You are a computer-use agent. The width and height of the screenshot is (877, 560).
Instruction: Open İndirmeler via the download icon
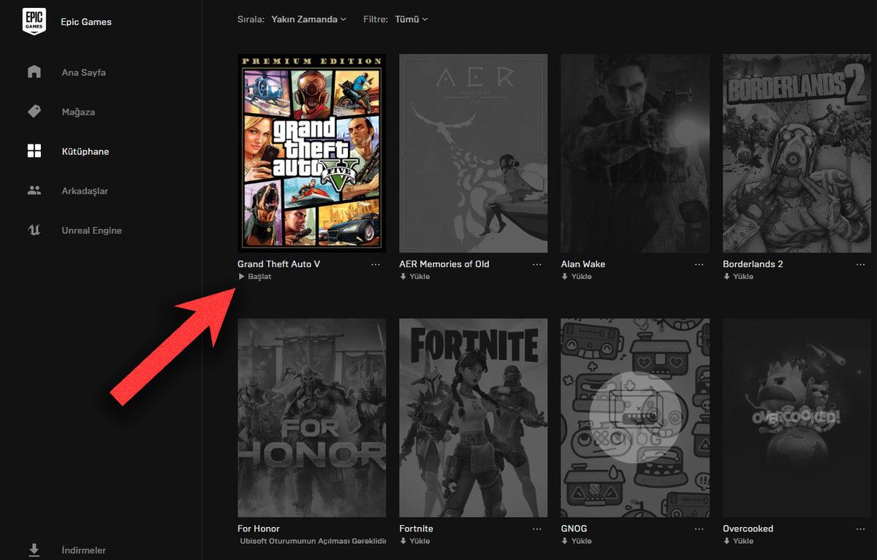34,550
